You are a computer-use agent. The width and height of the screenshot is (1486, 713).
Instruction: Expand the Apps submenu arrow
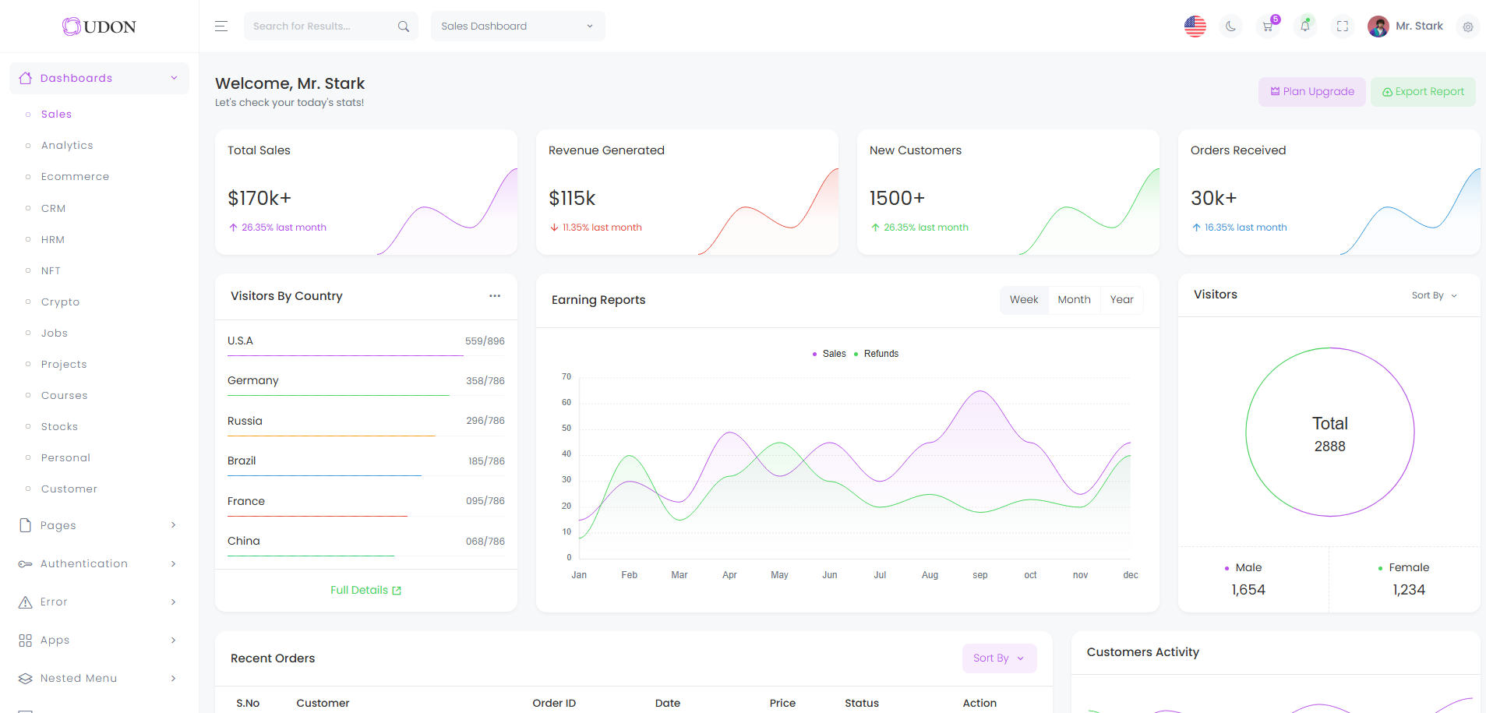173,640
